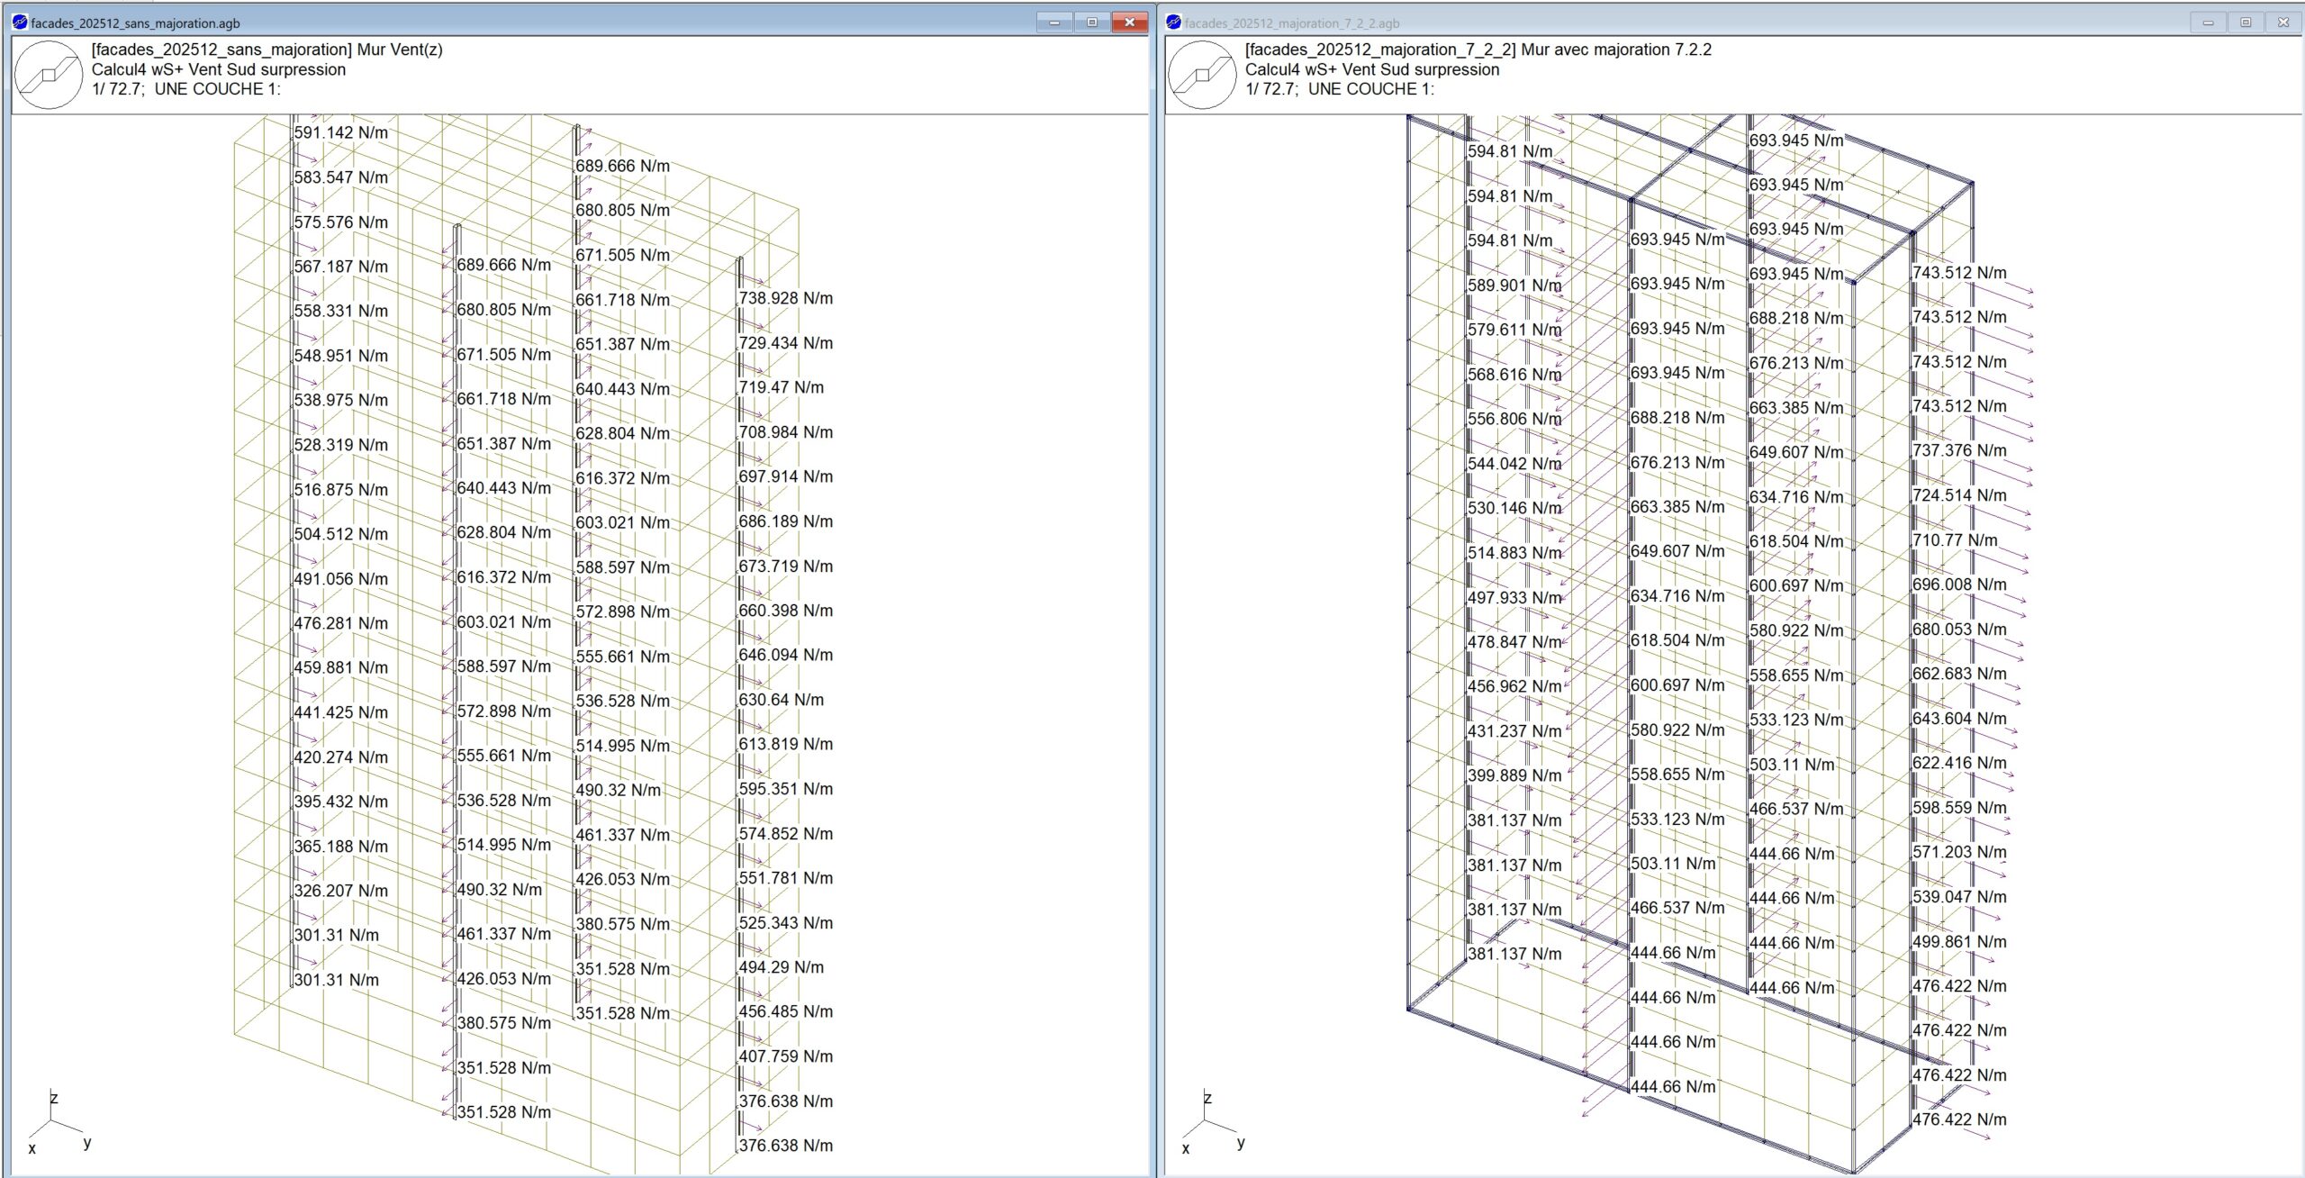This screenshot has width=2305, height=1178.
Task: Click the 'Mur Vent(z)' header text
Action: click(400, 50)
